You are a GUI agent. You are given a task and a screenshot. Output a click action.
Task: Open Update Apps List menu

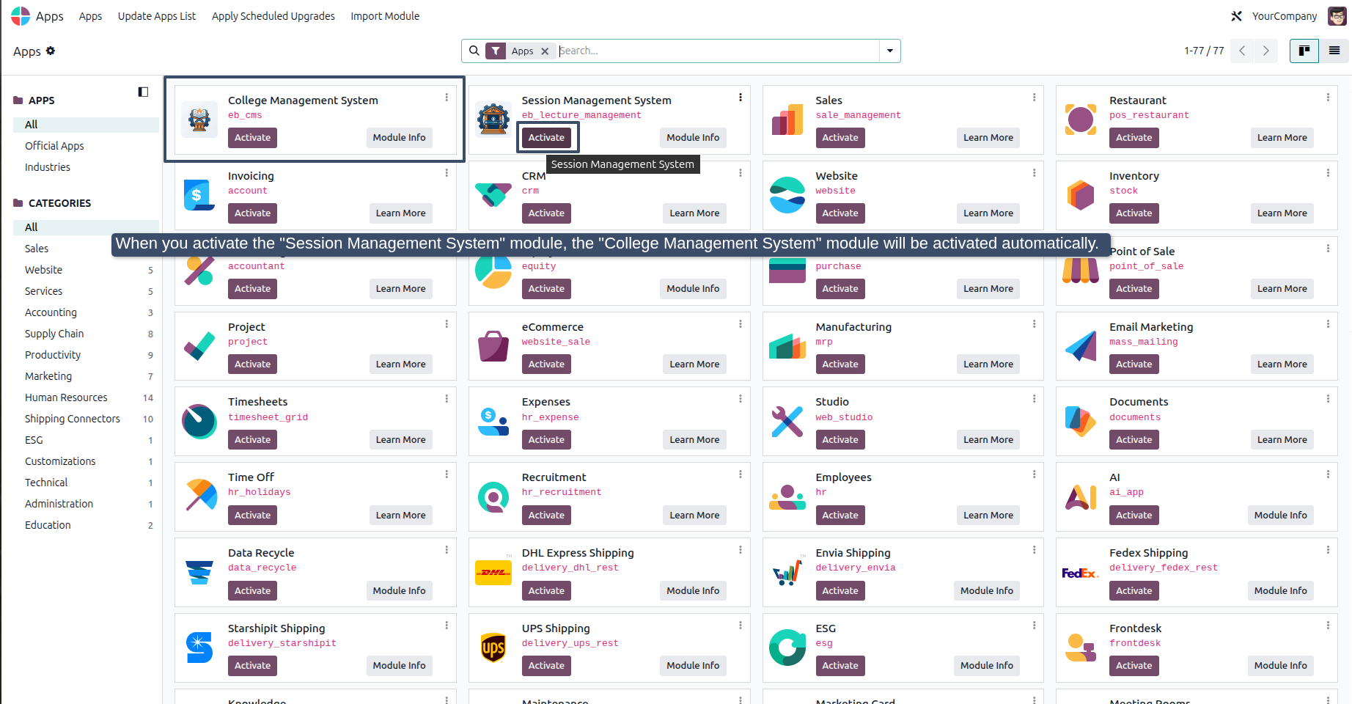point(157,16)
